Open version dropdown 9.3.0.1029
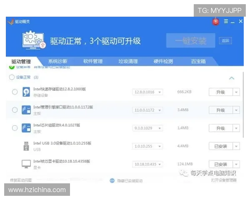Image resolution: width=250 pixels, height=200 pixels. tap(147, 128)
